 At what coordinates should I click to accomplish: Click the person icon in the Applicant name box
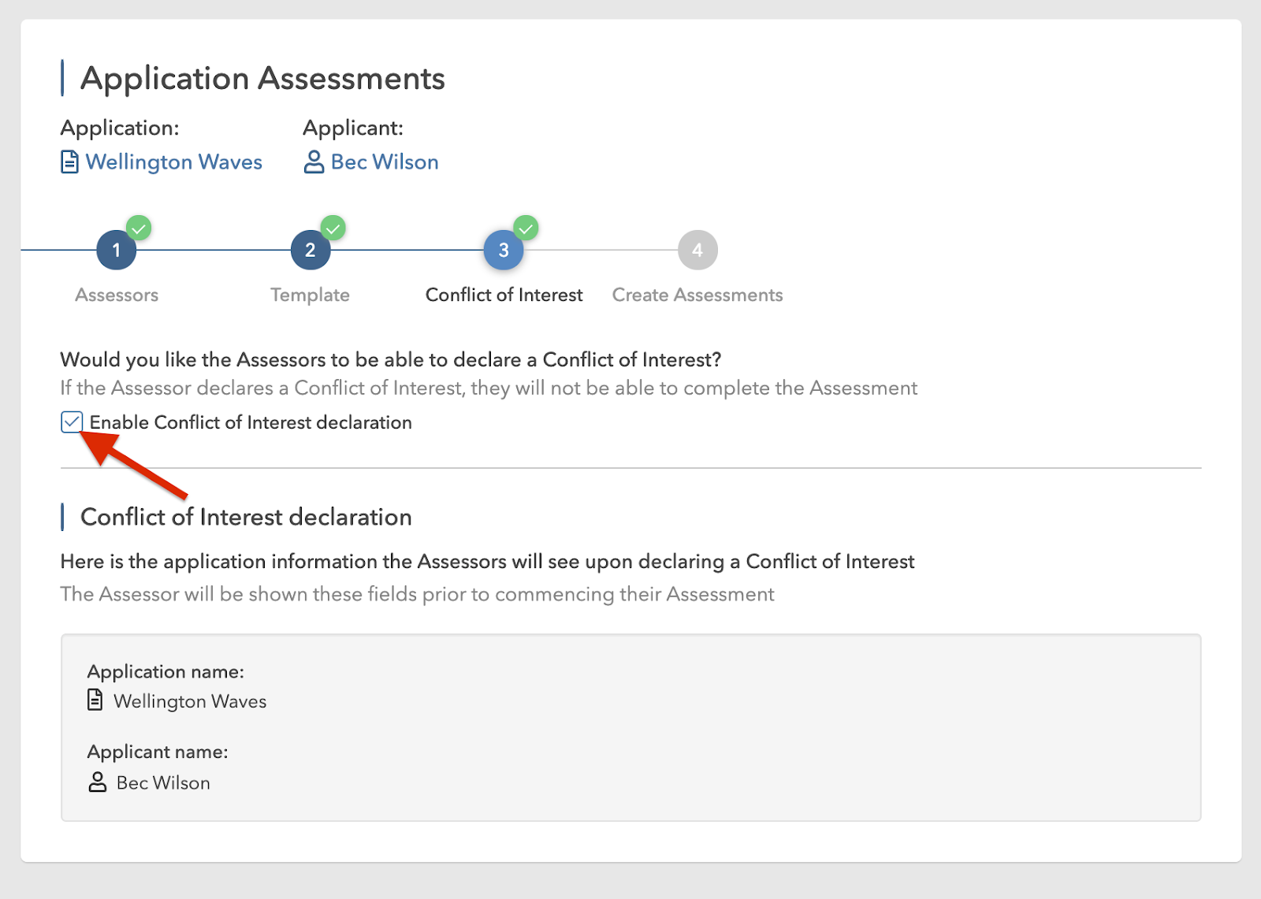(x=97, y=782)
